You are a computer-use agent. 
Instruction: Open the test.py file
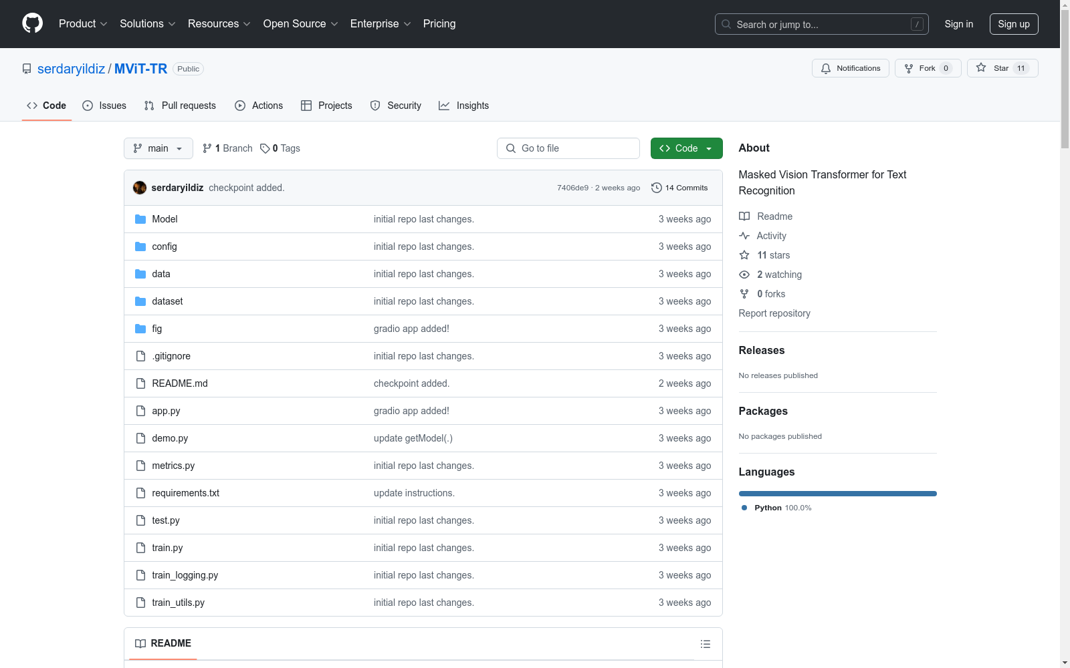pos(166,520)
